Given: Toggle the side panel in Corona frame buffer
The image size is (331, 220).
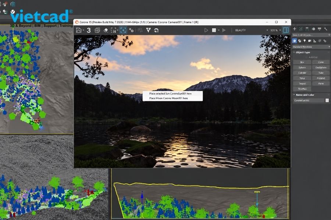Looking at the screenshot, I should (x=286, y=30).
